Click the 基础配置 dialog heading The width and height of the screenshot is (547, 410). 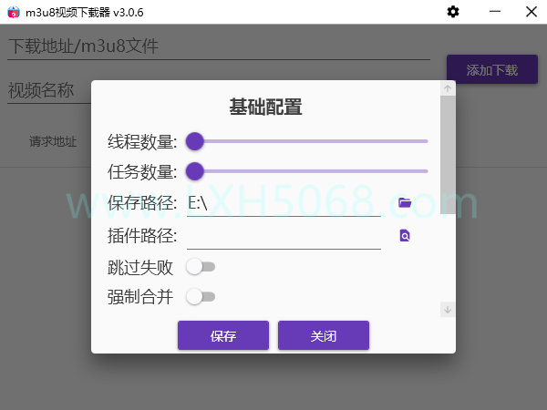[265, 107]
